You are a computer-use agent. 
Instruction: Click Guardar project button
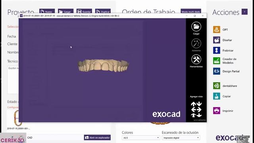tap(84, 12)
